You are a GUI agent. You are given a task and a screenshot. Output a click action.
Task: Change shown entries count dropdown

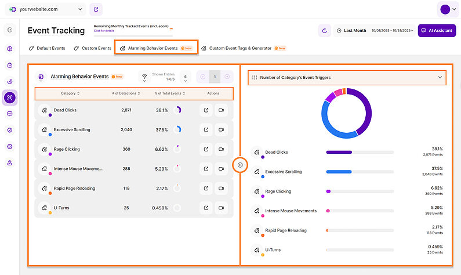(x=185, y=77)
